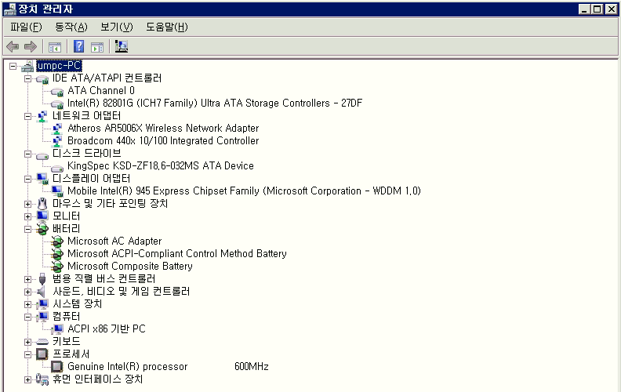Viewport: 621px width, 392px height.
Task: Collapse the 디스플레이 어댑터 branch
Action: 27,179
